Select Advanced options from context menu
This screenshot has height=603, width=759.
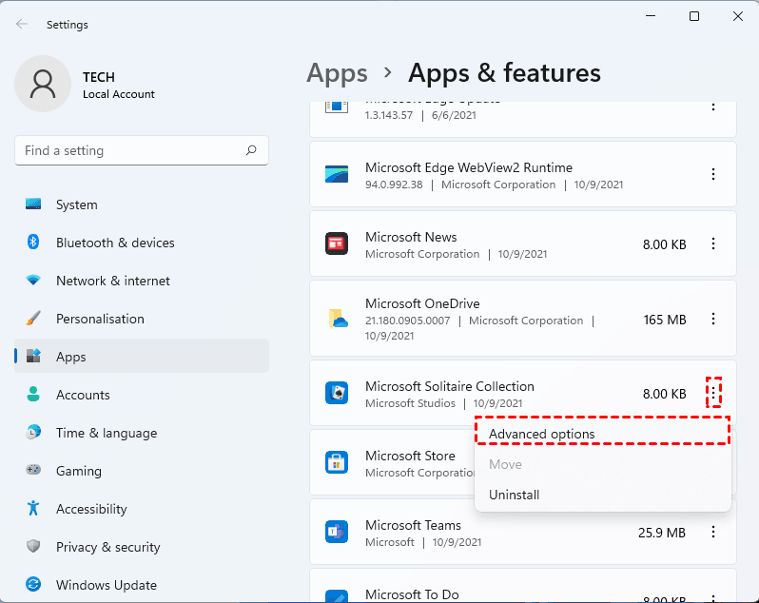pyautogui.click(x=542, y=434)
